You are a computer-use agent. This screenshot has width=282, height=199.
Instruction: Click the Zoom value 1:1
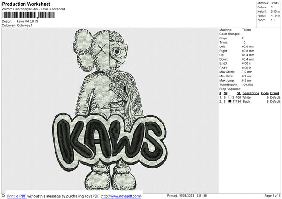click(273, 20)
